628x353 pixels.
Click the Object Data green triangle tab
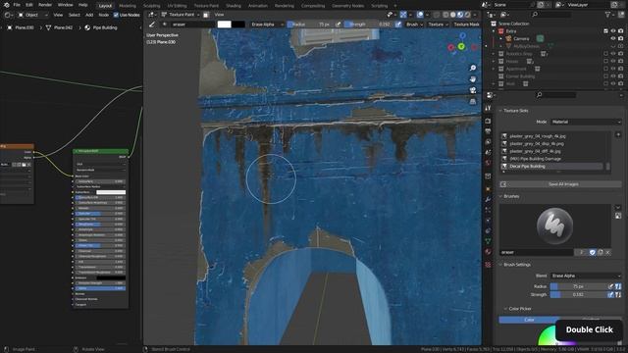coord(488,241)
